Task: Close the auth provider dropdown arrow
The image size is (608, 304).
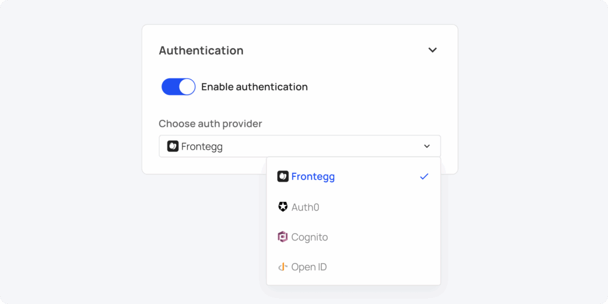Action: point(426,146)
